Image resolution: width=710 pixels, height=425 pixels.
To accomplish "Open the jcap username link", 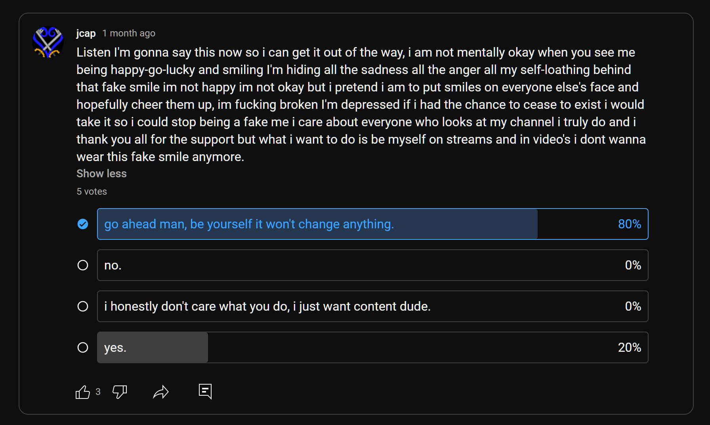I will [86, 33].
